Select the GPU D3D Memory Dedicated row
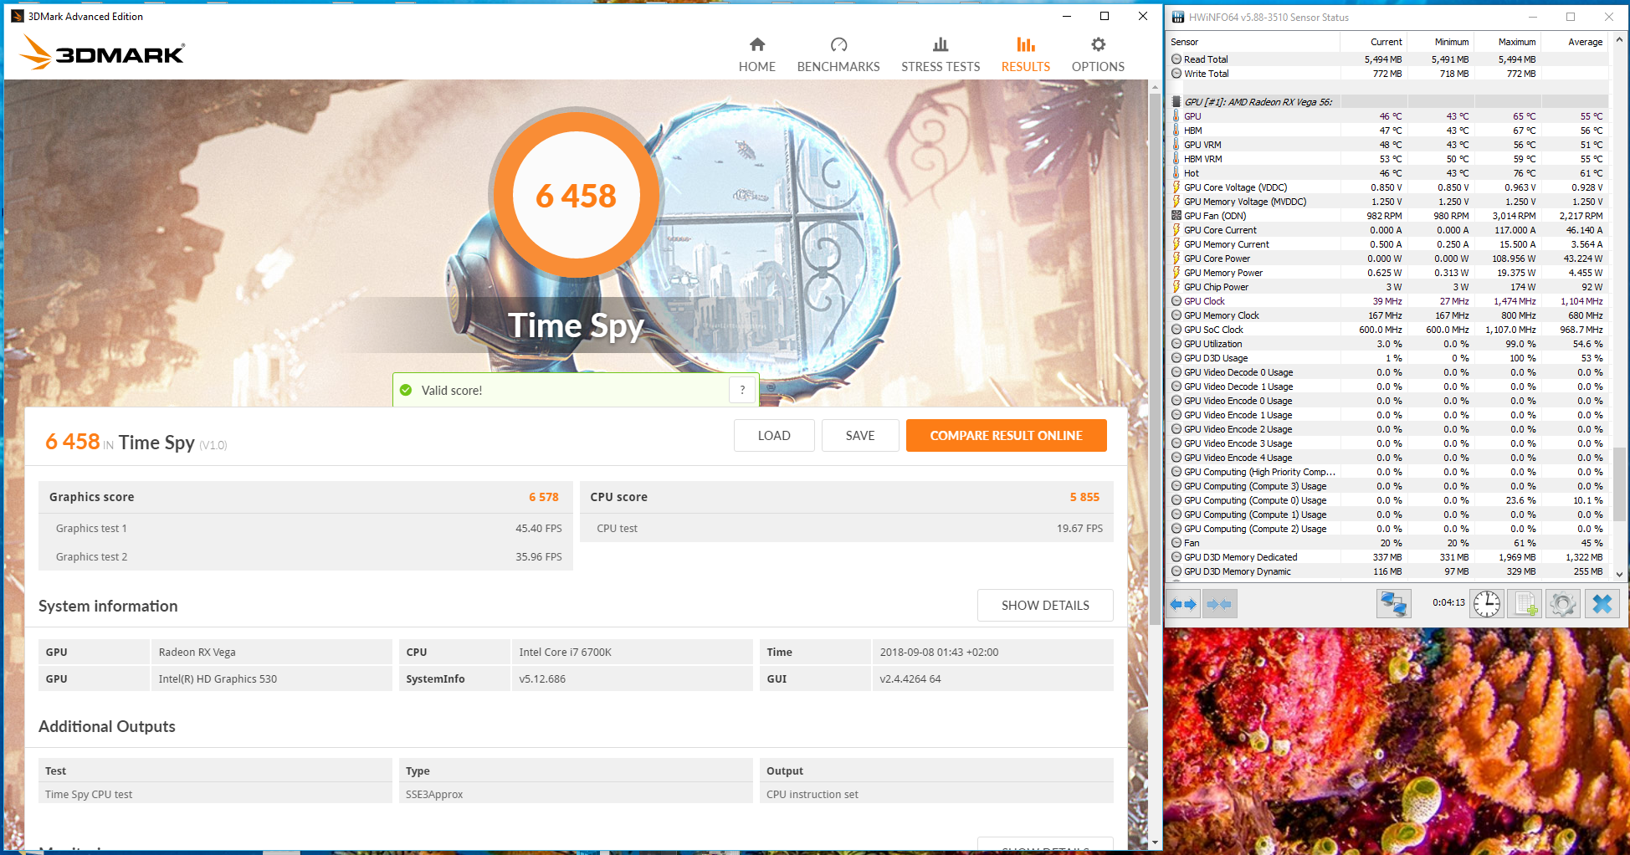 (x=1387, y=557)
